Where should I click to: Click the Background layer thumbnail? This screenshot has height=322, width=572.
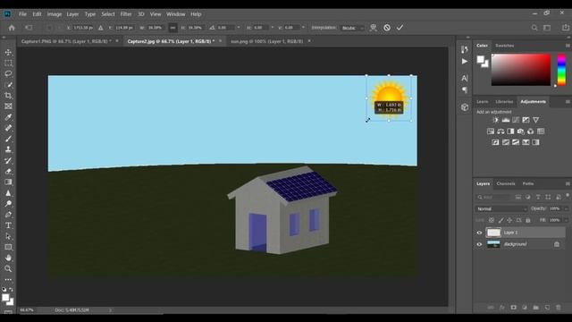click(493, 244)
